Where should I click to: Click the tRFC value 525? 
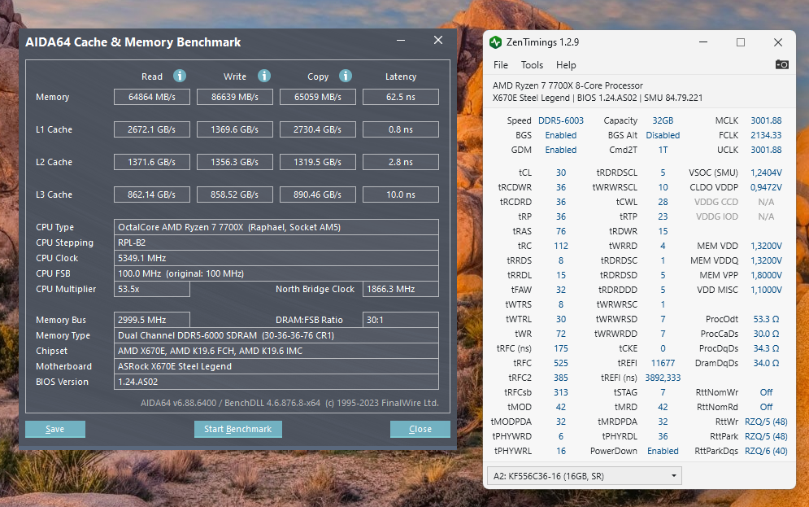(561, 363)
